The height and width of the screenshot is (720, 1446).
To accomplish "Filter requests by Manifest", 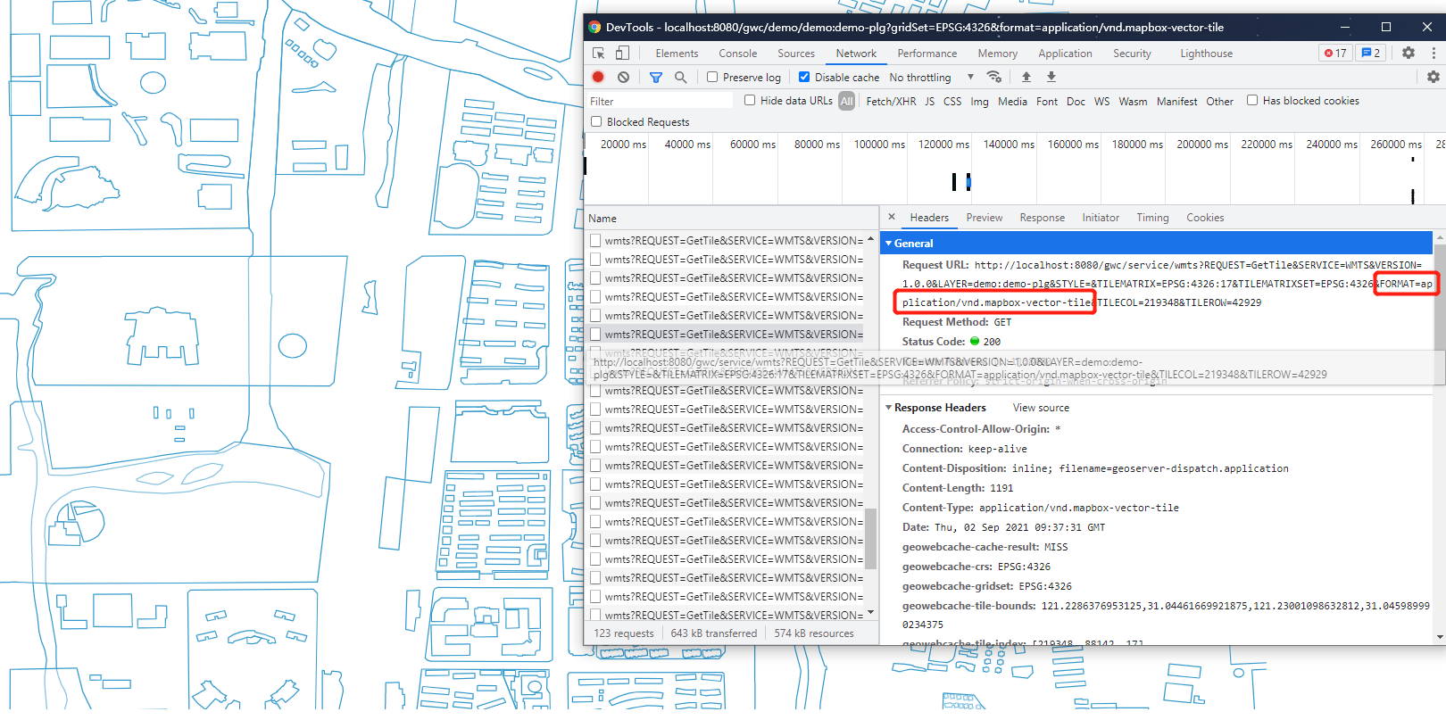I will pyautogui.click(x=1176, y=102).
